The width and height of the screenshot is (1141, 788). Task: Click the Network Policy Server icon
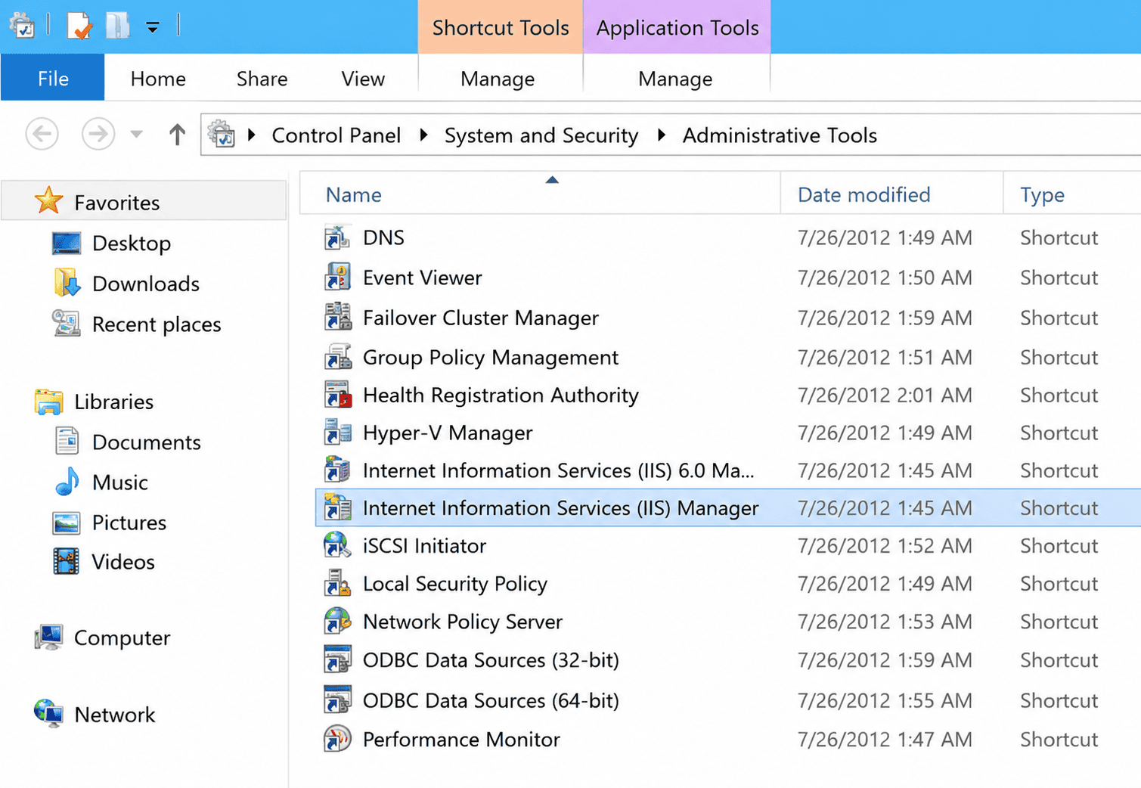[x=337, y=621]
